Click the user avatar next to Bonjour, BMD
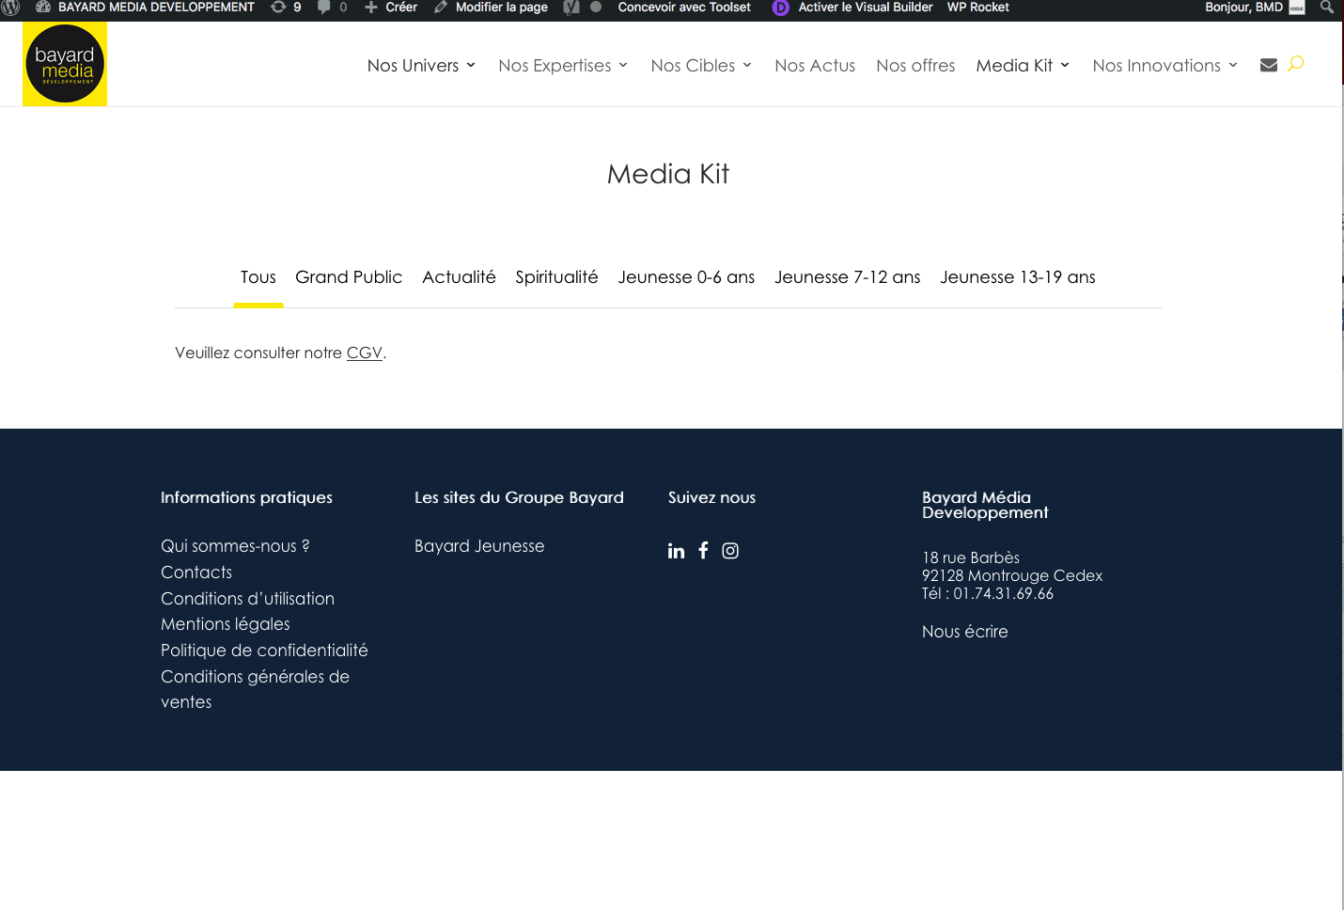The image size is (1344, 910). click(1297, 8)
